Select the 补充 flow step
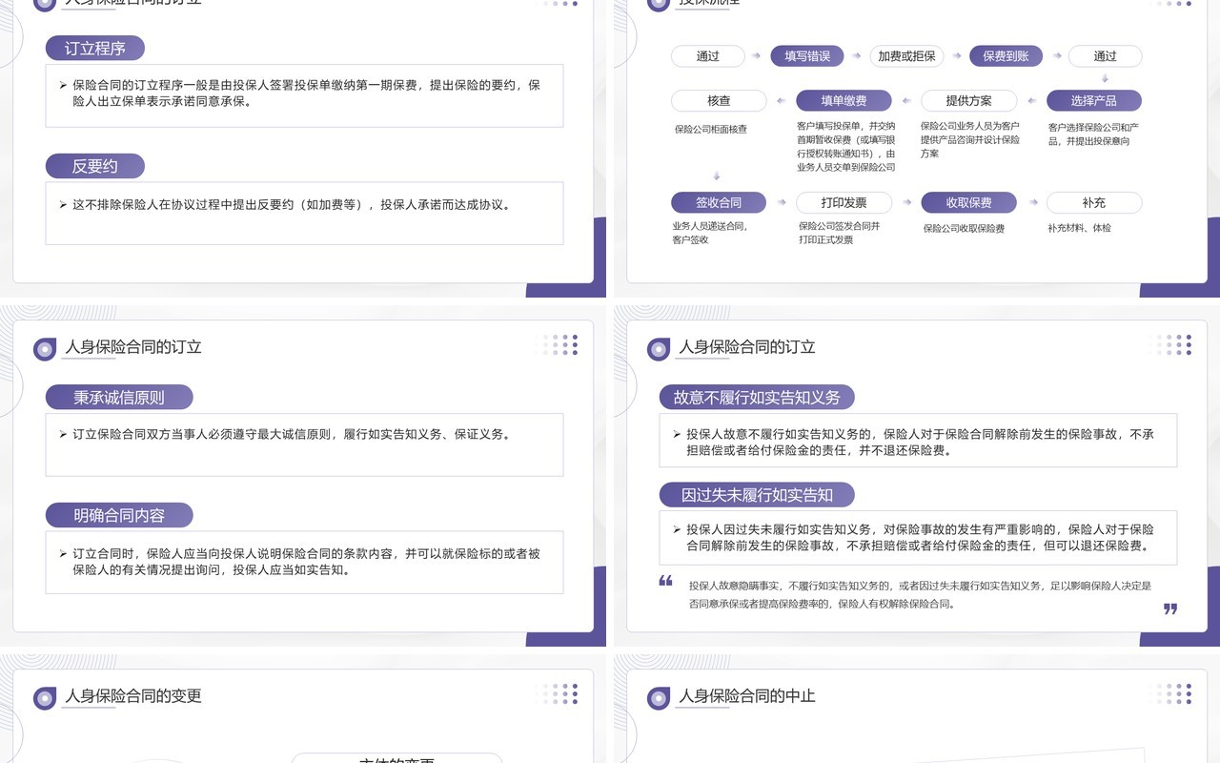This screenshot has width=1220, height=763. 1093,202
